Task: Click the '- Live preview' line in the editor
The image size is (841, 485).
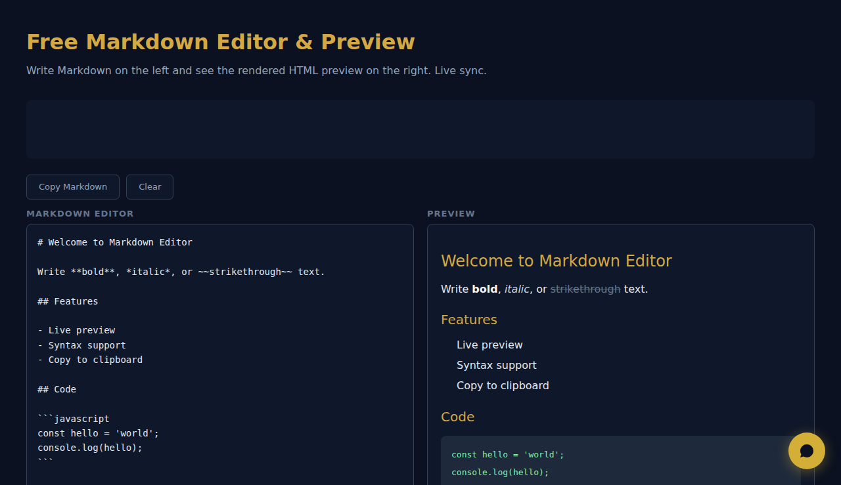Action: [76, 330]
